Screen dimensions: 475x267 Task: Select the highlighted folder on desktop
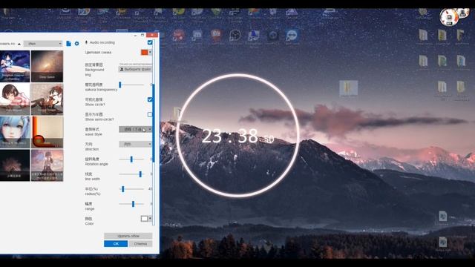click(x=348, y=88)
